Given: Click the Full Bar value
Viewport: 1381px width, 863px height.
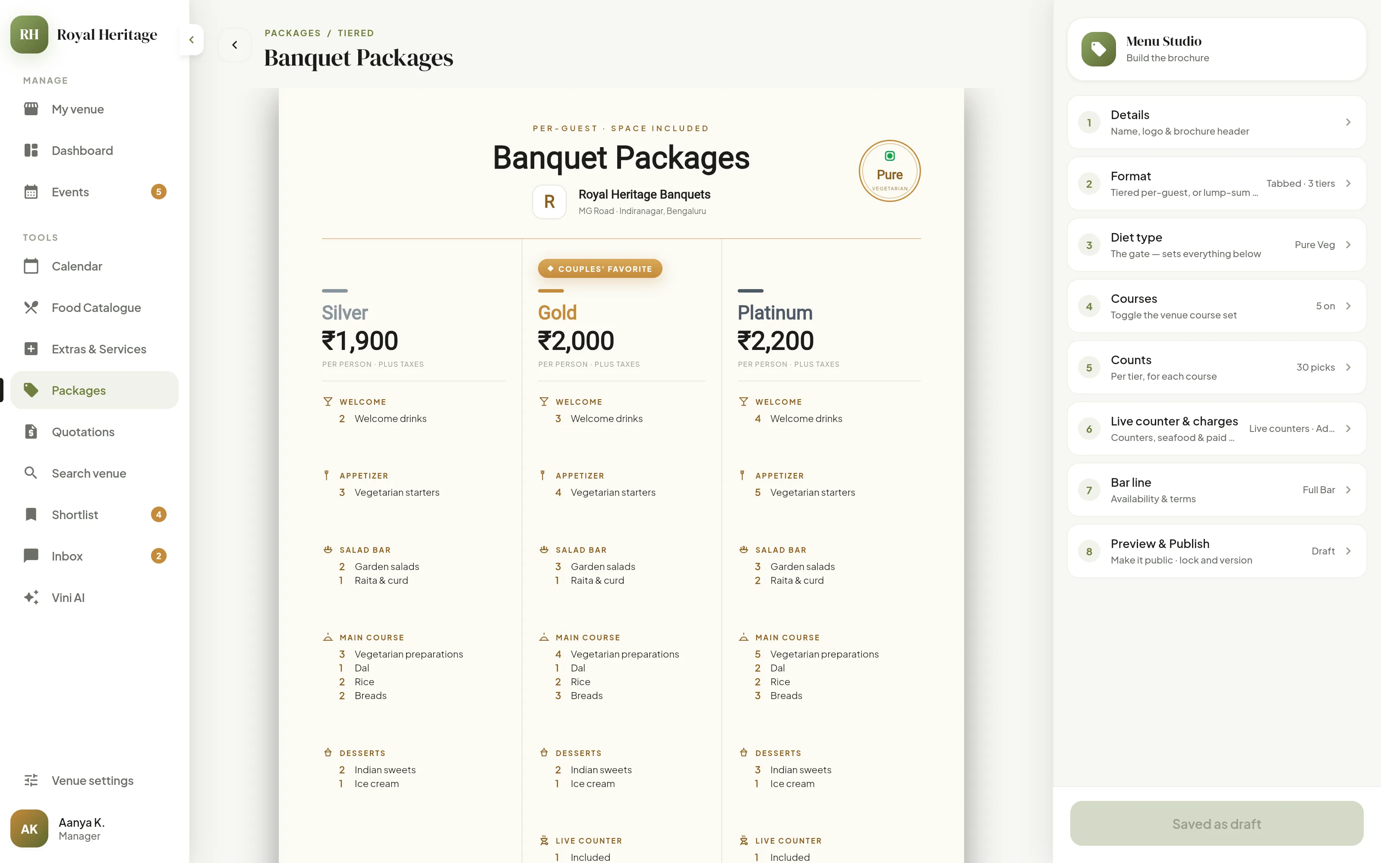Looking at the screenshot, I should [1319, 490].
